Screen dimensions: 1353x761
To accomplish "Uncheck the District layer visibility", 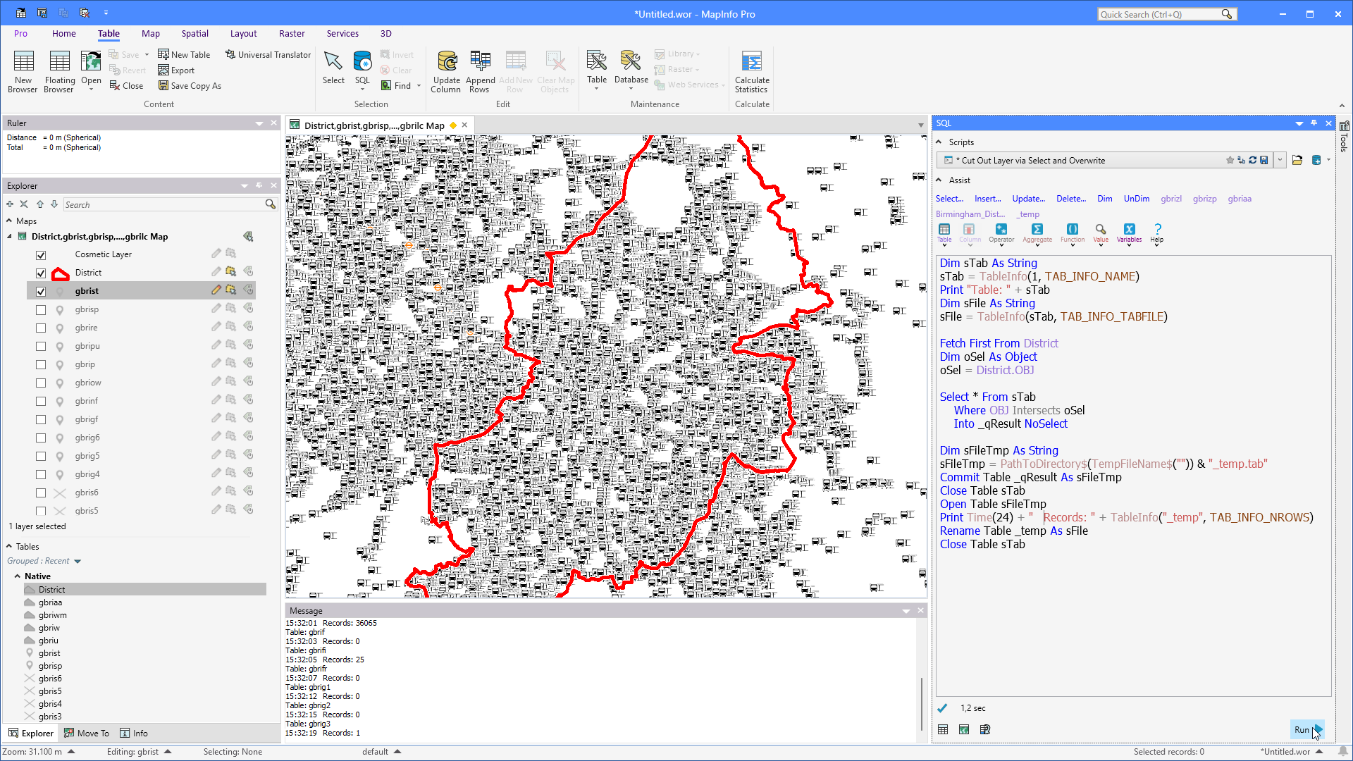I will [x=41, y=273].
